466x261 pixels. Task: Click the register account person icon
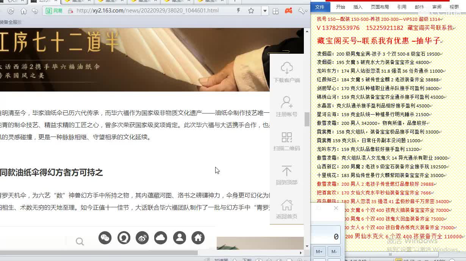click(287, 102)
